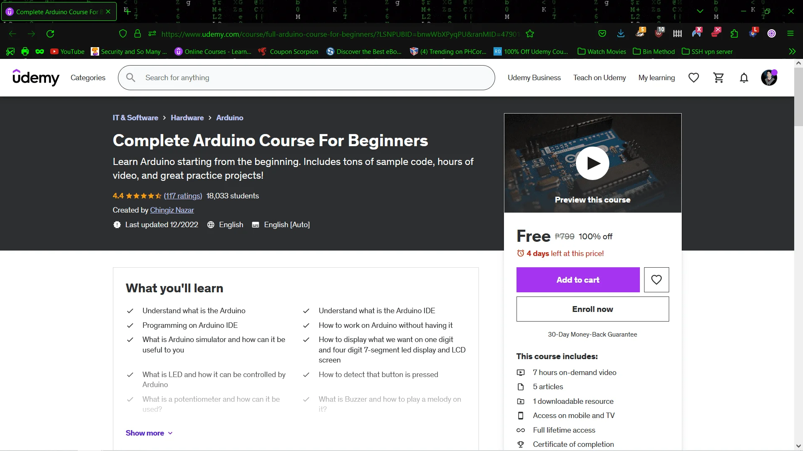This screenshot has height=451, width=803.
Task: Go back with browser back arrow
Action: tap(13, 34)
